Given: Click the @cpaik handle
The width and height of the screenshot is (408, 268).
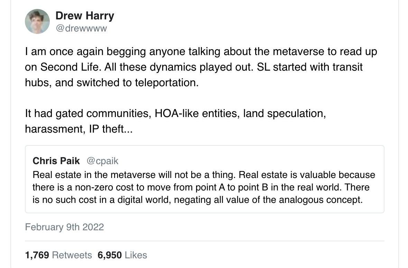Looking at the screenshot, I should 102,161.
